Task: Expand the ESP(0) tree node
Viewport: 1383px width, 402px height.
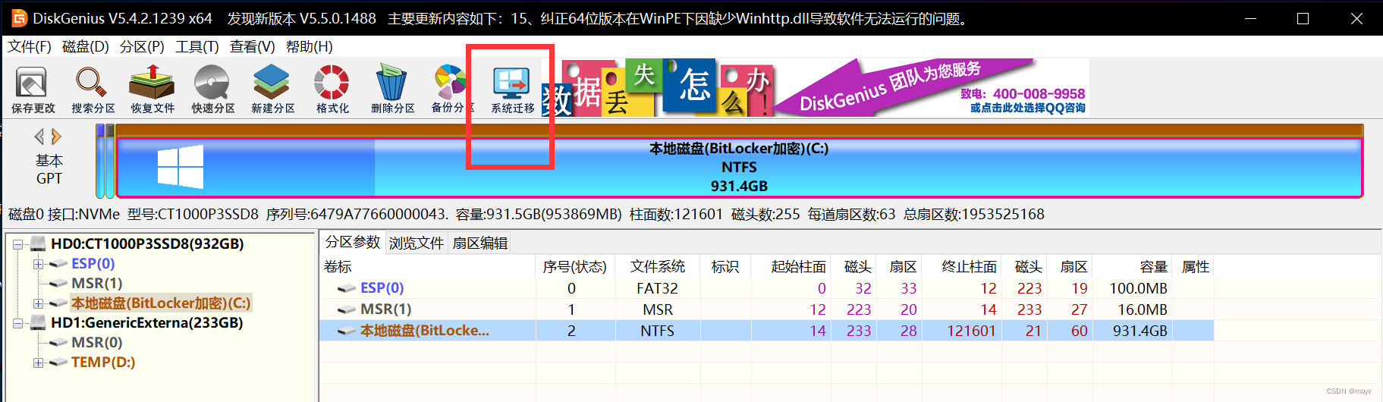Action: (x=38, y=264)
